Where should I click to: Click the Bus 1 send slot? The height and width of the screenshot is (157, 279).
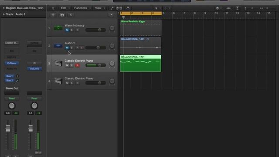pos(10,76)
